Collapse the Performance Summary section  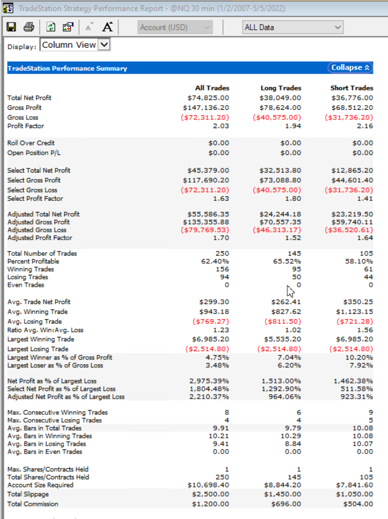pos(350,67)
